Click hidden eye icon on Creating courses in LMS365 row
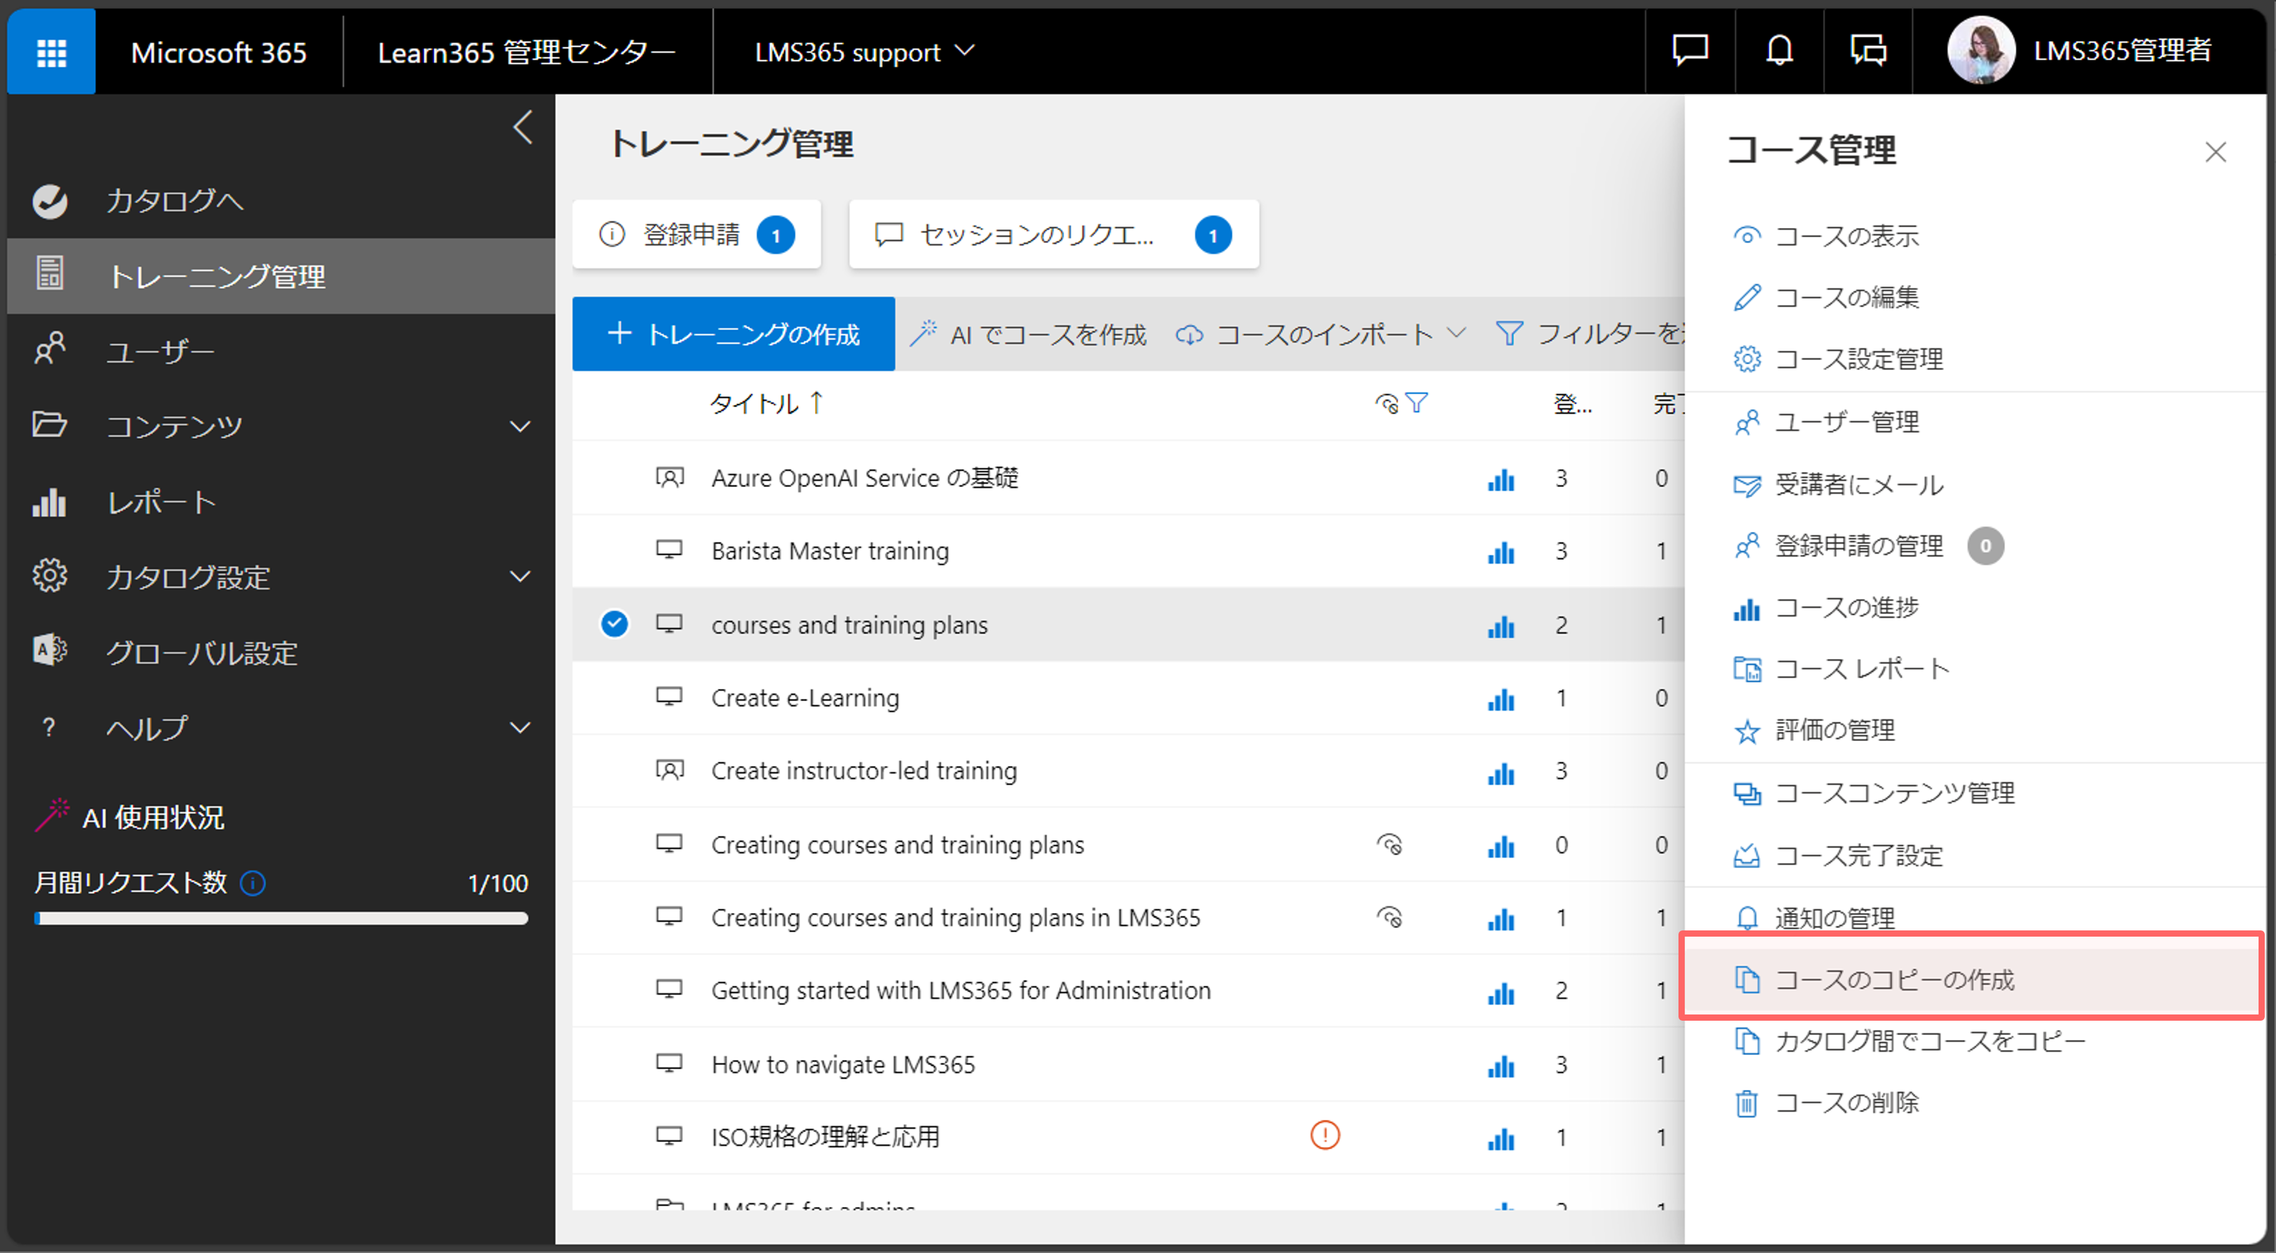This screenshot has height=1253, width=2276. pyautogui.click(x=1389, y=917)
